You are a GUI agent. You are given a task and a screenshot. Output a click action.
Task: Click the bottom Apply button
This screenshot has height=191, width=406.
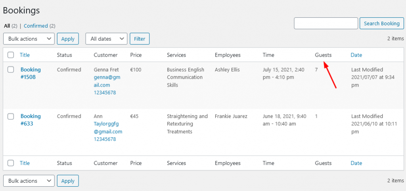[x=68, y=181]
